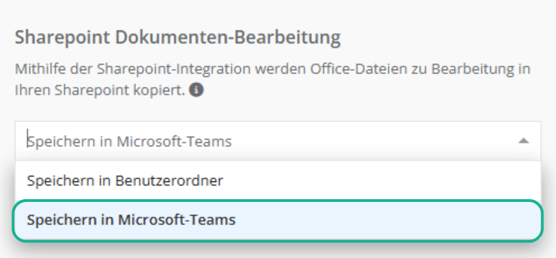
Task: Click the info icon after 'Sharepoint kopiert.'
Action: coord(196,90)
